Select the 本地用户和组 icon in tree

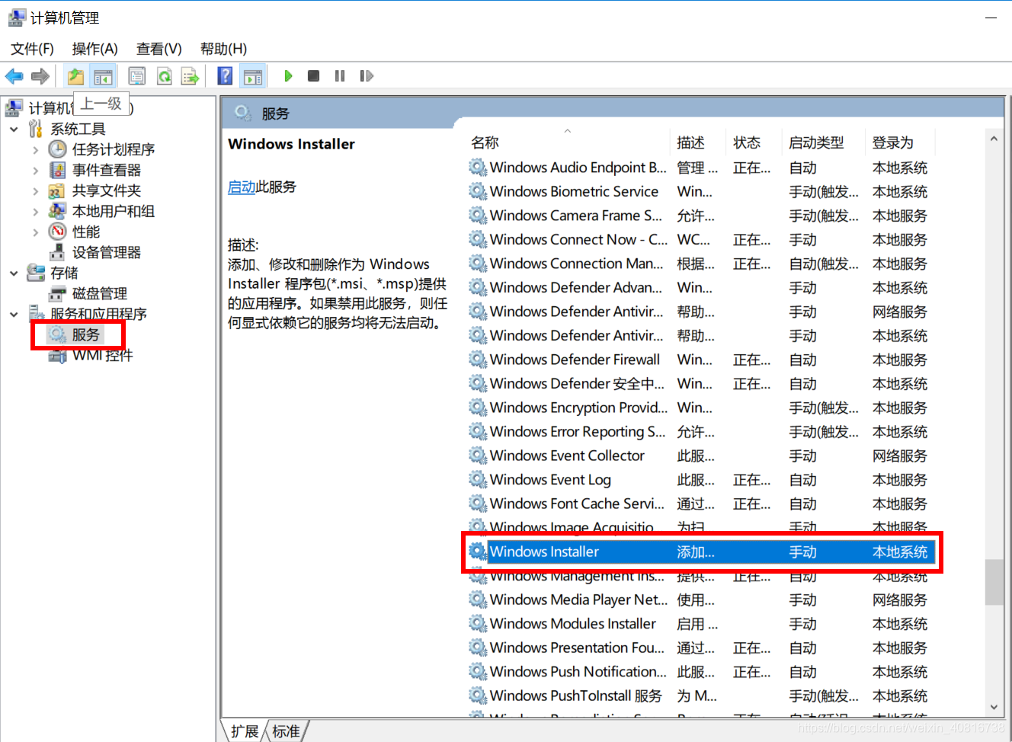coord(57,211)
